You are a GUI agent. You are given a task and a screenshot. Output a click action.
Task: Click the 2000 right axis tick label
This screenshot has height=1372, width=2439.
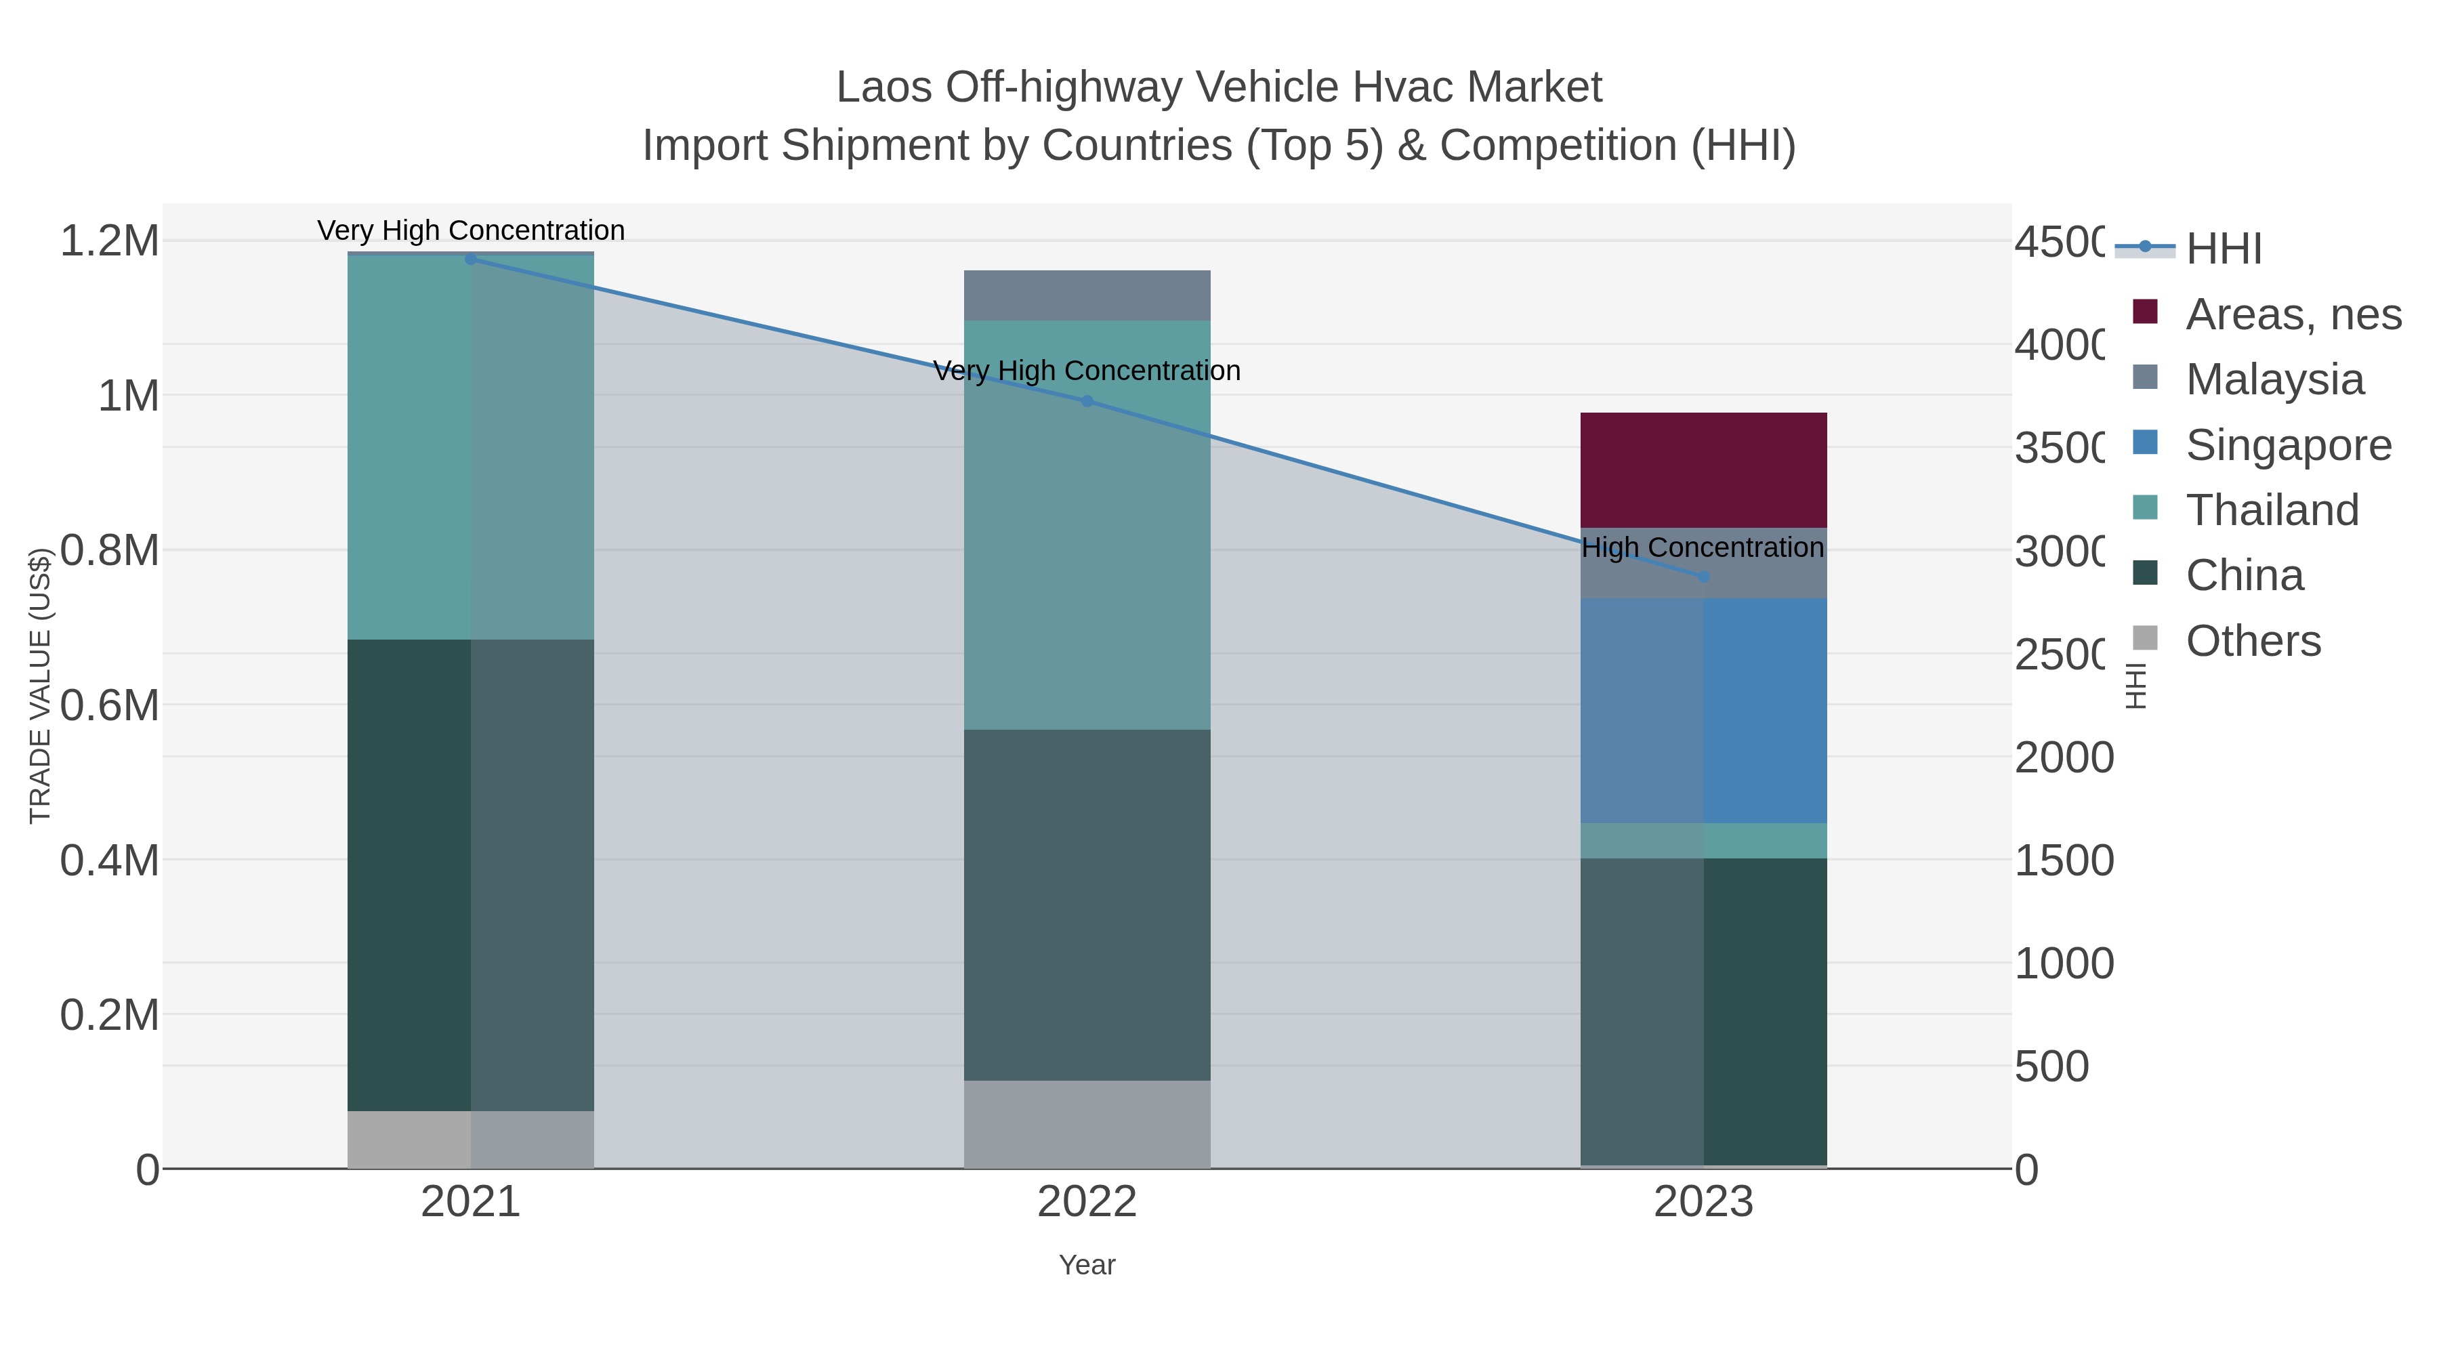pos(2064,757)
